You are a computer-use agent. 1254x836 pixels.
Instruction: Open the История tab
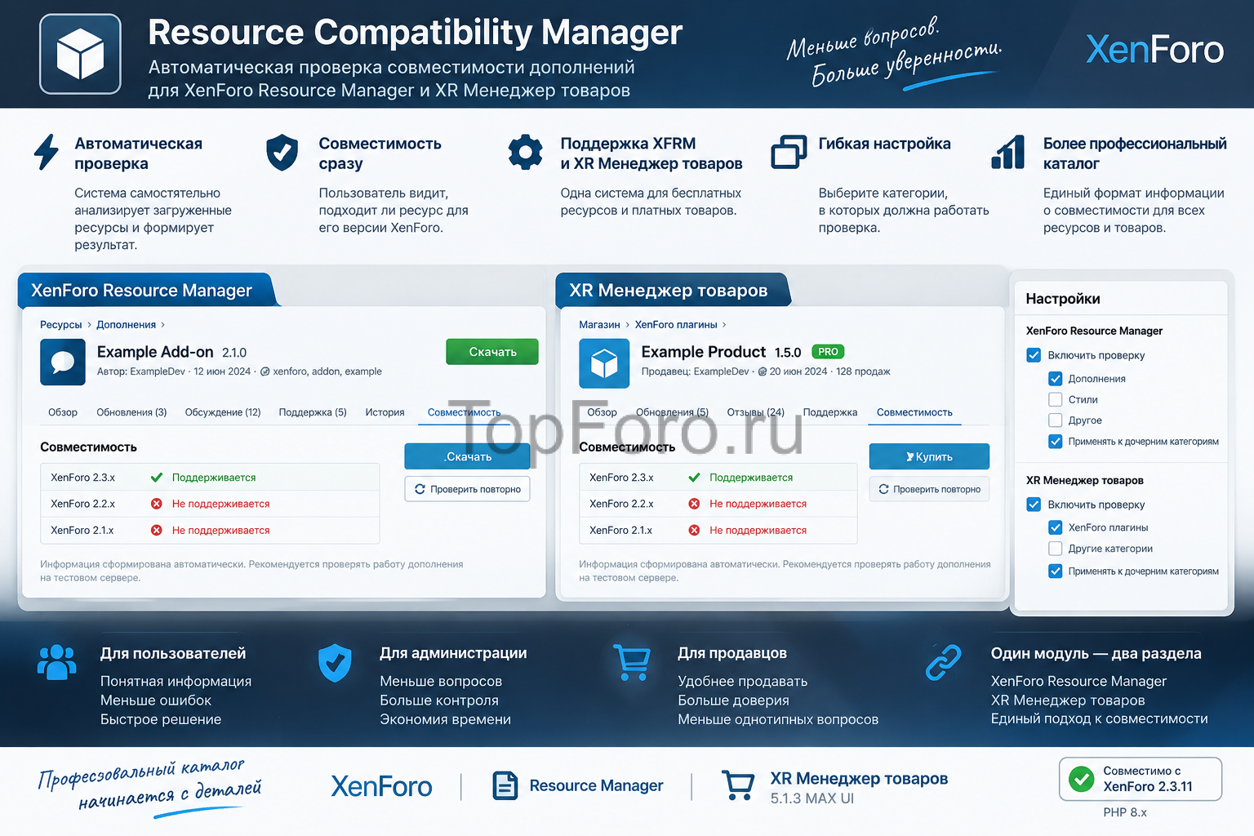pyautogui.click(x=385, y=412)
